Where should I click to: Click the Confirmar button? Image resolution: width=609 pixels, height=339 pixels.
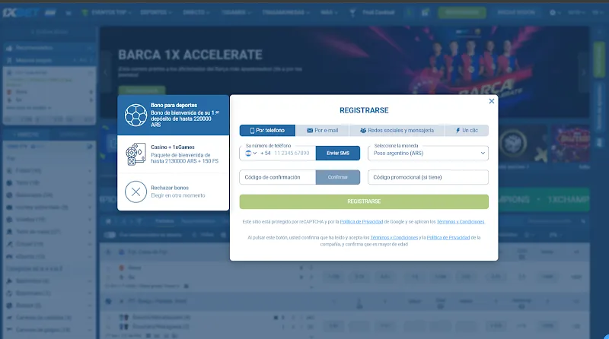coord(338,177)
